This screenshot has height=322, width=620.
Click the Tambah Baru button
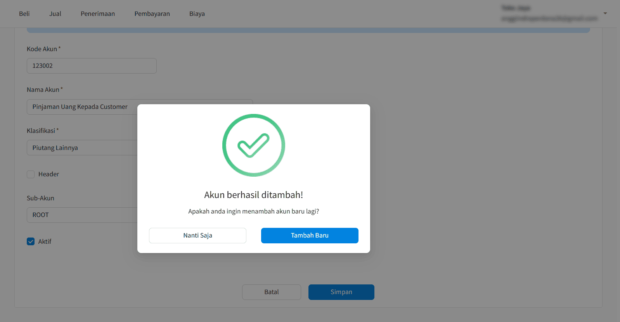(x=310, y=236)
